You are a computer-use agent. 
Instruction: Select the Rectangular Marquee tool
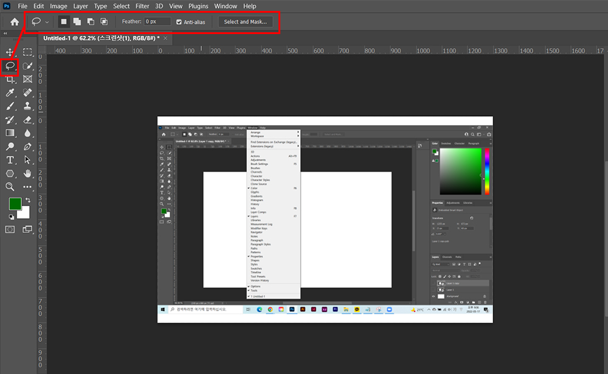pyautogui.click(x=27, y=52)
